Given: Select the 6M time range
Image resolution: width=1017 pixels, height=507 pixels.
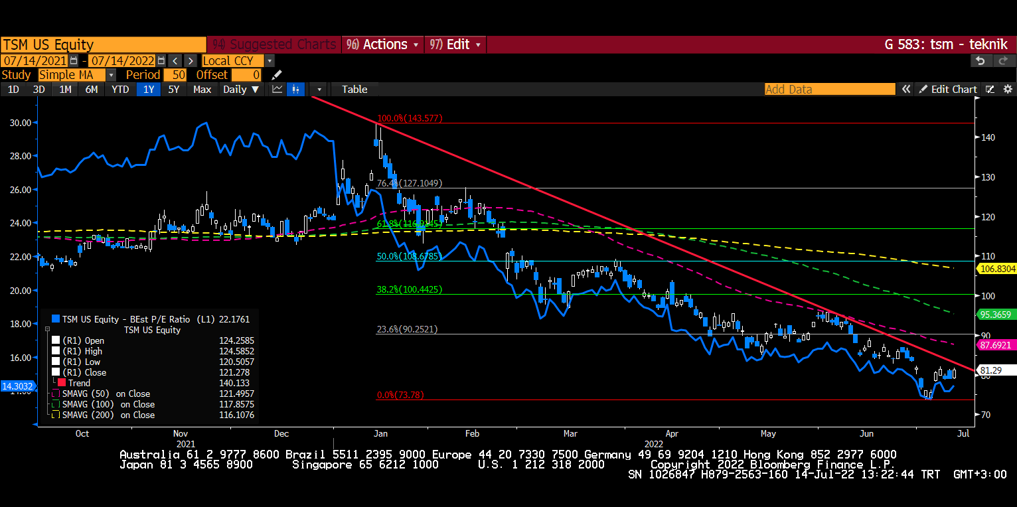Looking at the screenshot, I should 92,89.
